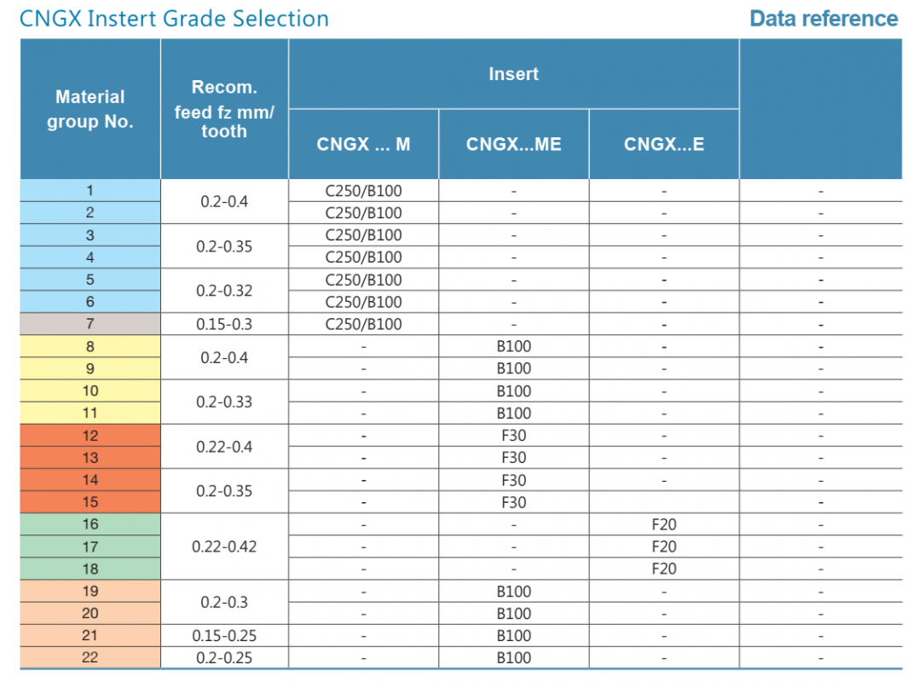This screenshot has height=682, width=908.
Task: Click the B100 cell in row 21
Action: pyautogui.click(x=513, y=636)
